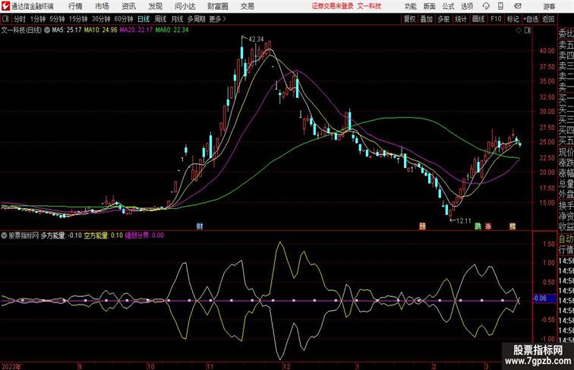Click the 画线 toolbar button
This screenshot has height=370, width=574.
coord(478,19)
